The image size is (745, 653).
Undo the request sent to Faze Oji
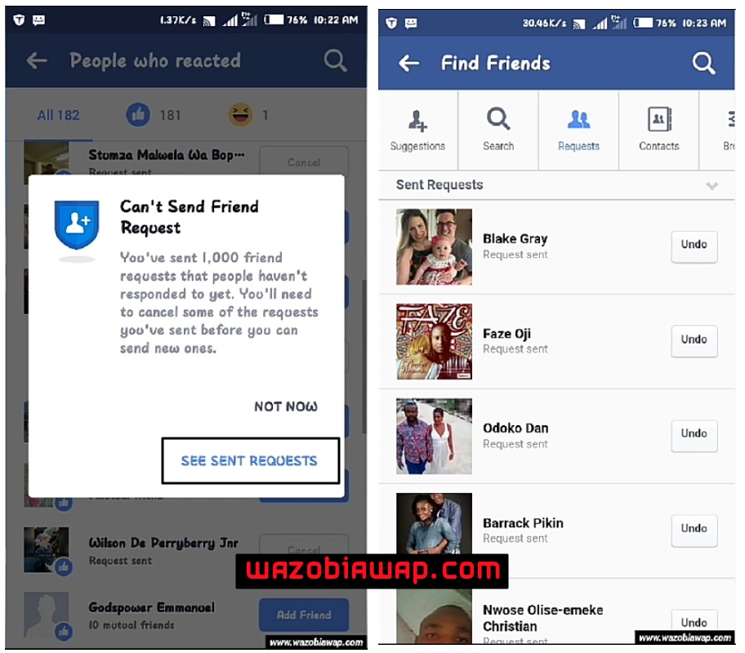pyautogui.click(x=694, y=340)
